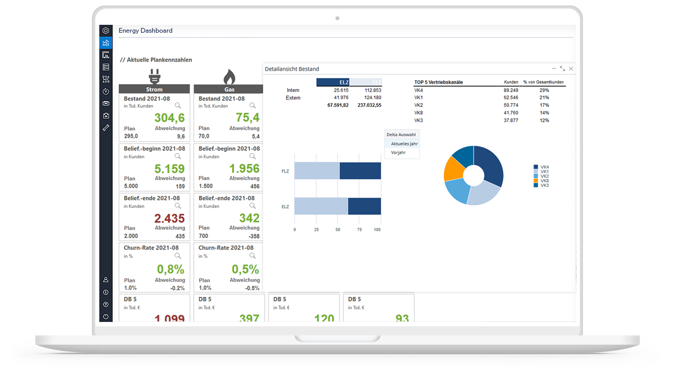
Task: Click the VK2 legend color swatch
Action: [x=536, y=176]
